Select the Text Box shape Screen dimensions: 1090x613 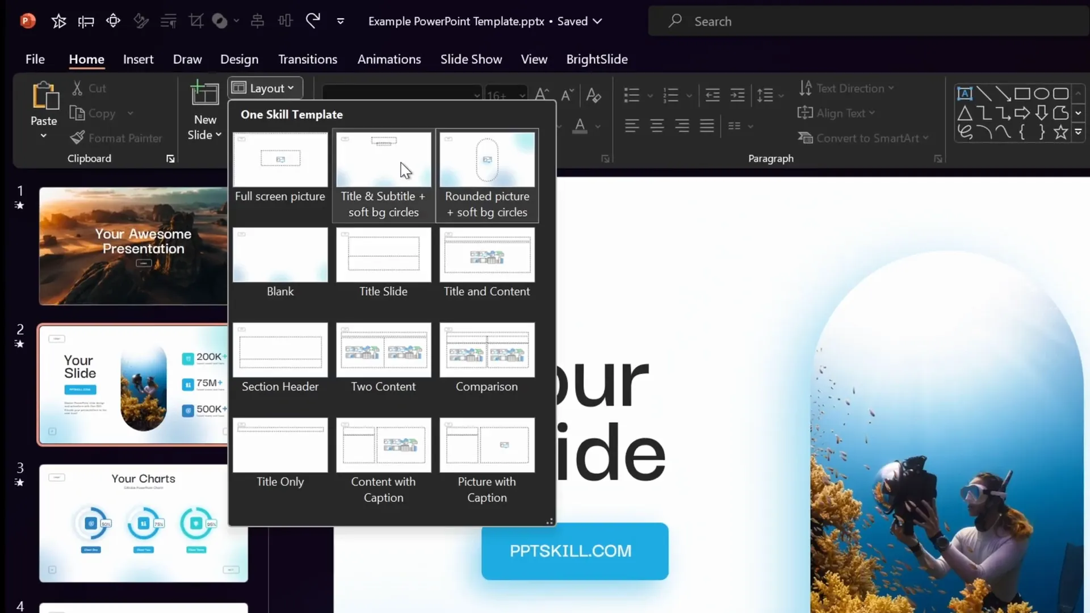965,94
